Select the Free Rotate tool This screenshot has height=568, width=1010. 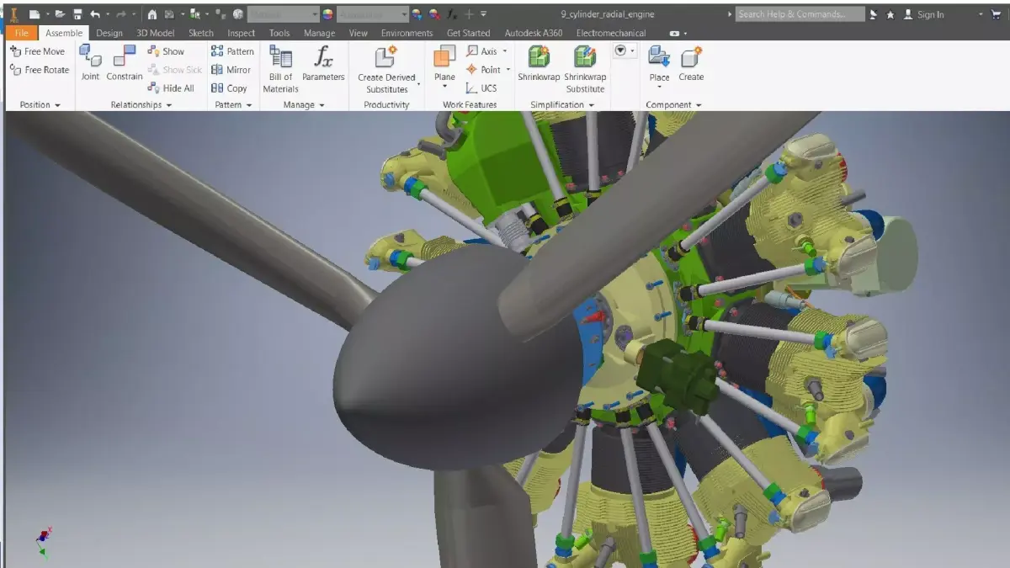click(x=40, y=70)
